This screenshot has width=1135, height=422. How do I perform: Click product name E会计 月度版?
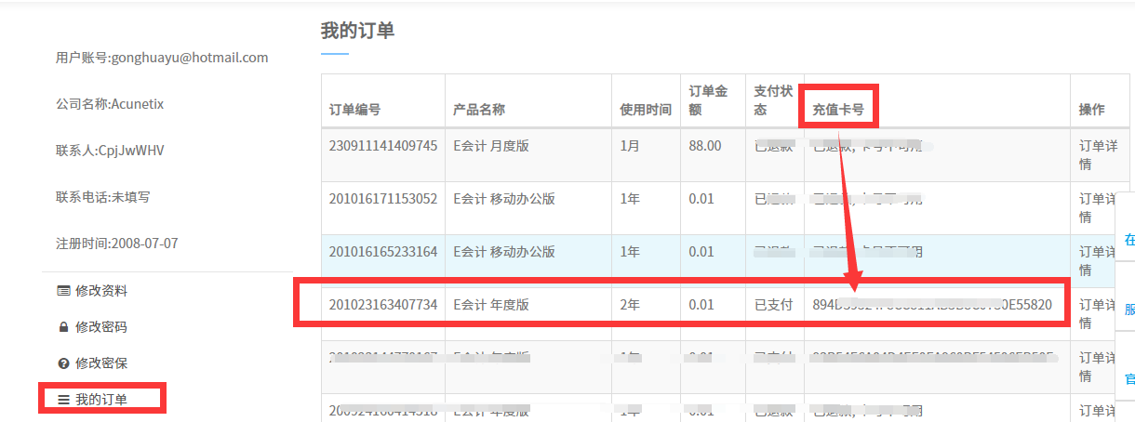491,145
